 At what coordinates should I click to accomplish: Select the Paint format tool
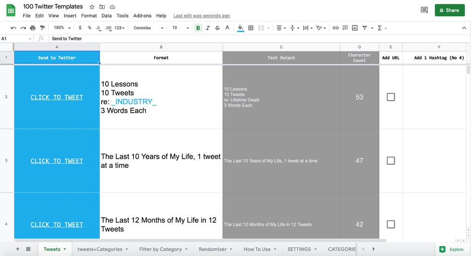pyautogui.click(x=42, y=28)
